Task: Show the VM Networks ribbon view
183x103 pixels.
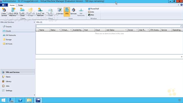Action: point(81,12)
